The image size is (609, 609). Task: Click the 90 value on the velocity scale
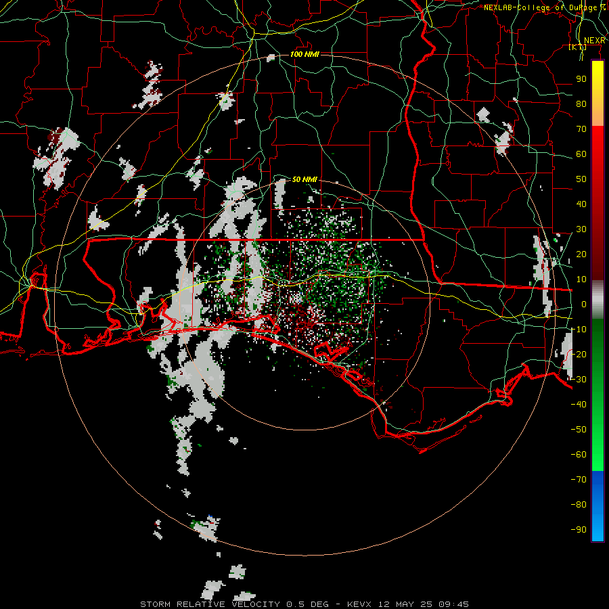581,79
